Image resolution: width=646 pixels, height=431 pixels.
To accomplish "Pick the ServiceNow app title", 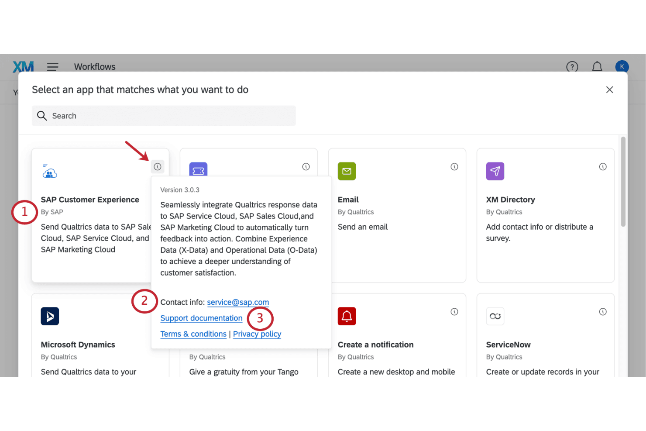I will (x=509, y=345).
